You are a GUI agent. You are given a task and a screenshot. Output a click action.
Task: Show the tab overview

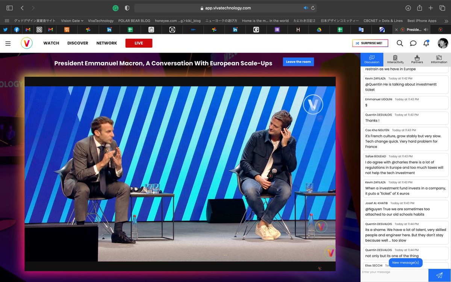click(442, 8)
